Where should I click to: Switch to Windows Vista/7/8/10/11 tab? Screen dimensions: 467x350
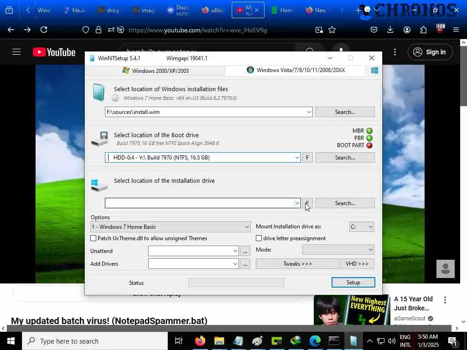[x=296, y=70]
